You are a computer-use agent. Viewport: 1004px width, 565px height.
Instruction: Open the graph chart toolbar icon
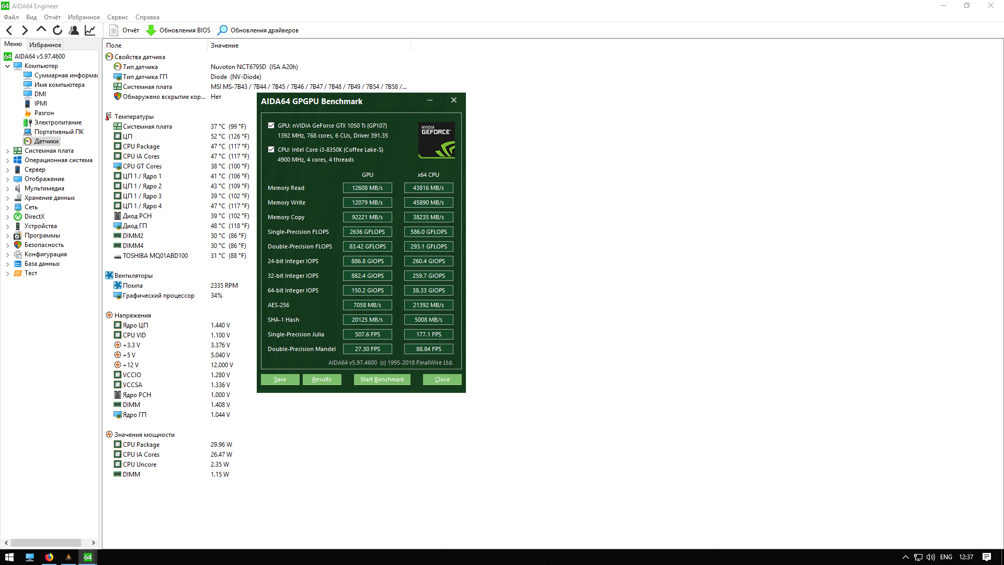point(90,30)
